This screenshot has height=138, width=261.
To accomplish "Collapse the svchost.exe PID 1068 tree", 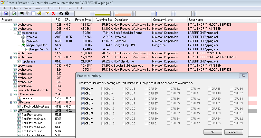I will (11, 29).
